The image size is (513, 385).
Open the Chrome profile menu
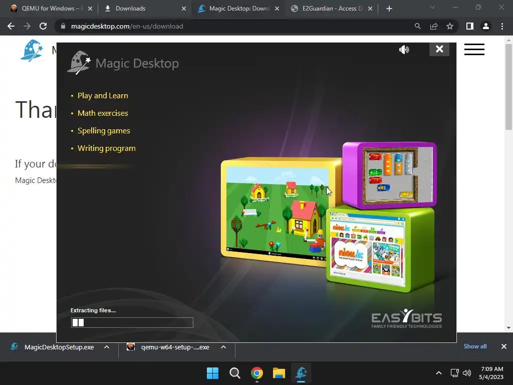[x=486, y=26]
